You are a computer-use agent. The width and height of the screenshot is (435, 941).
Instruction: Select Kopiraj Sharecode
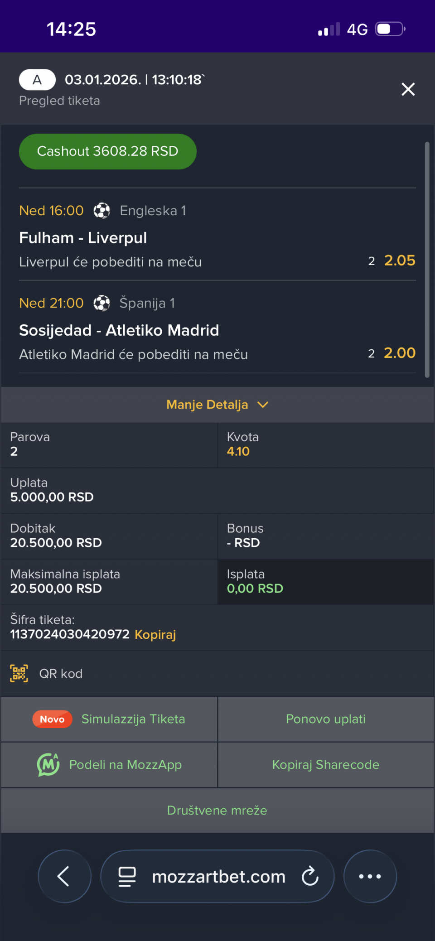tap(325, 765)
